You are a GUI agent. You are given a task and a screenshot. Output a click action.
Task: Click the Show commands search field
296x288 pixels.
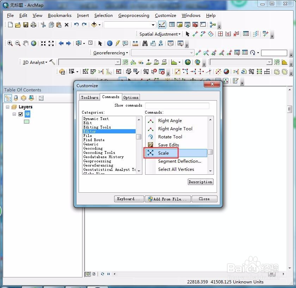tap(177, 106)
